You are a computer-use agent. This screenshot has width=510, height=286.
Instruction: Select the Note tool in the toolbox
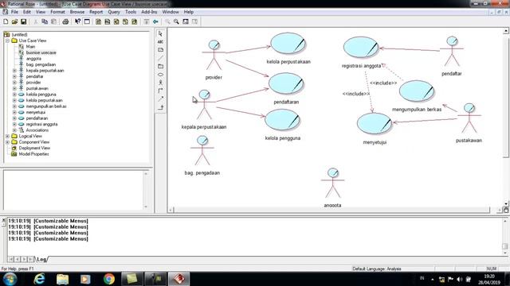160,50
